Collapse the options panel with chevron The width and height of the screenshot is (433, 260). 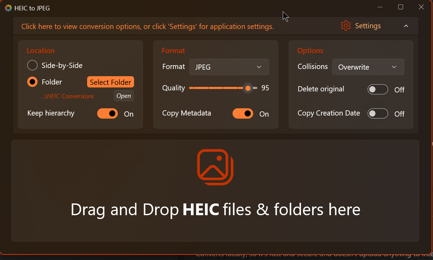pyautogui.click(x=406, y=26)
